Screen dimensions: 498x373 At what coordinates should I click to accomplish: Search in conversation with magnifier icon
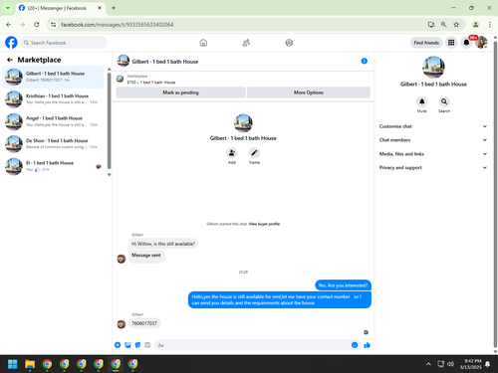point(444,101)
